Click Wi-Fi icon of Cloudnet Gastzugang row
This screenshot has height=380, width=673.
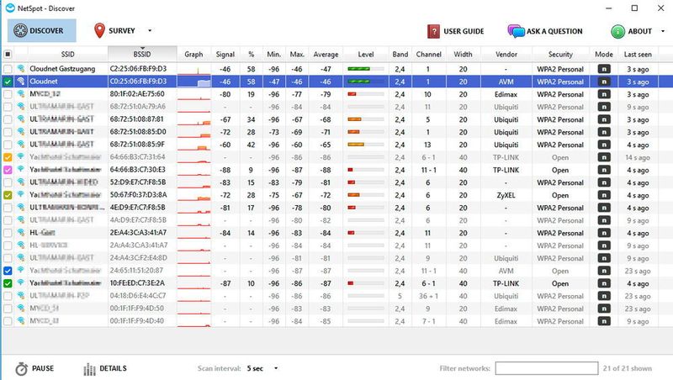(x=21, y=69)
